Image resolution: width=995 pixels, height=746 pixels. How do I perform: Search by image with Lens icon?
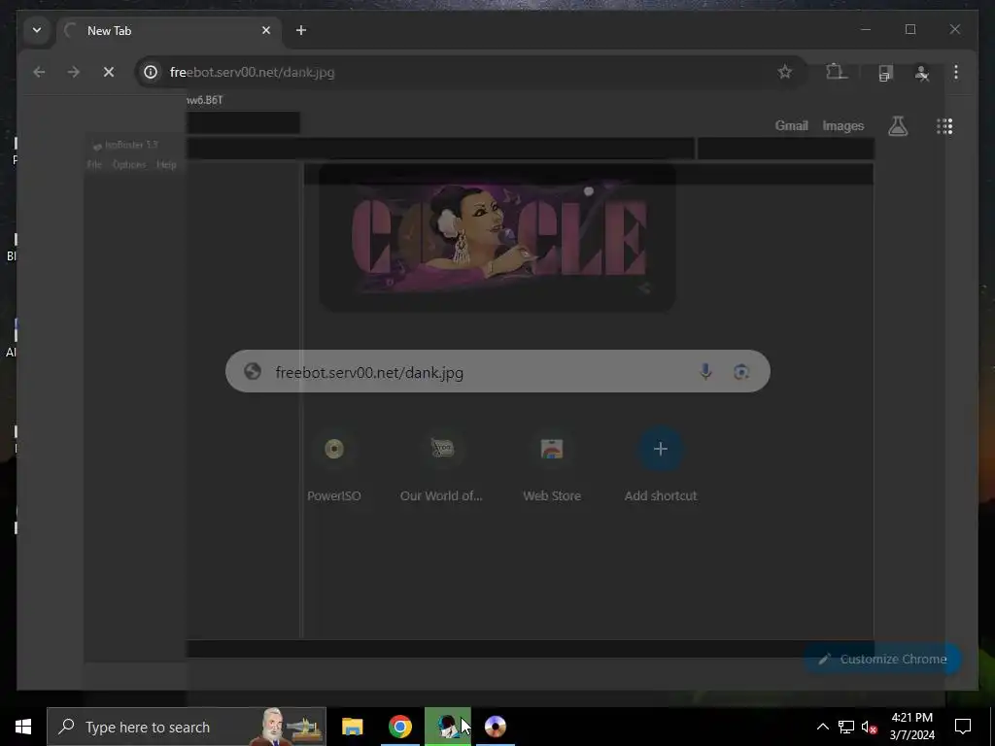[740, 372]
